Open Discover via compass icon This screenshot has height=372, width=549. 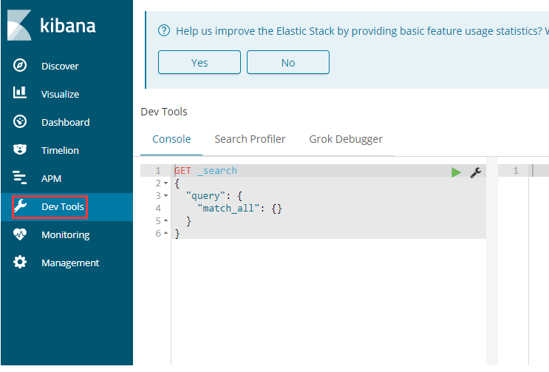coord(21,66)
